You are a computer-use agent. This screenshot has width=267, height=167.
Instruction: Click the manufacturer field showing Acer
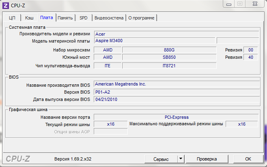click(177, 34)
